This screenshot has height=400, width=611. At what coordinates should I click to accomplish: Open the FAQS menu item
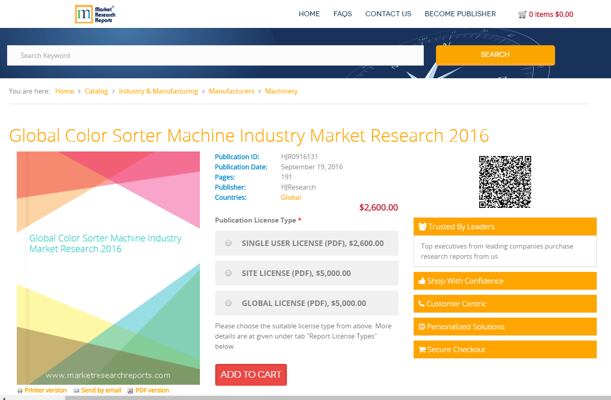point(343,14)
